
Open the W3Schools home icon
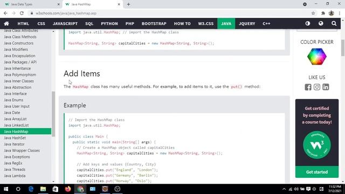click(6, 24)
